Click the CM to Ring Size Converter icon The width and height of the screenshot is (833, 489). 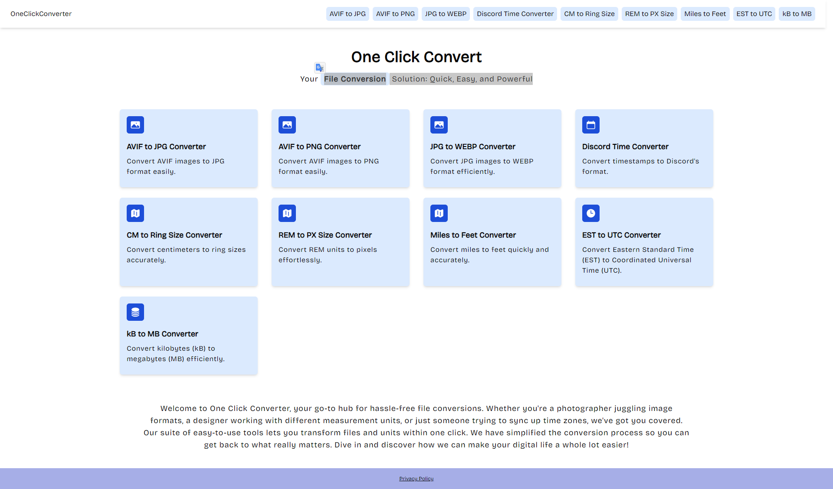[135, 213]
